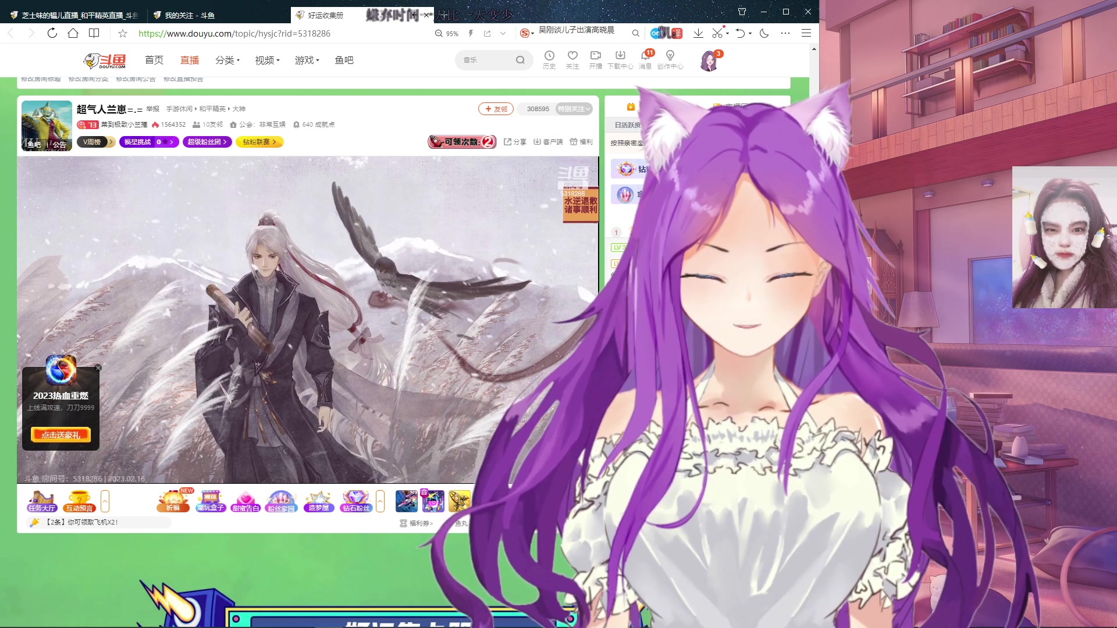This screenshot has width=1117, height=628.
Task: Toggle night mode moon icon
Action: point(764,33)
